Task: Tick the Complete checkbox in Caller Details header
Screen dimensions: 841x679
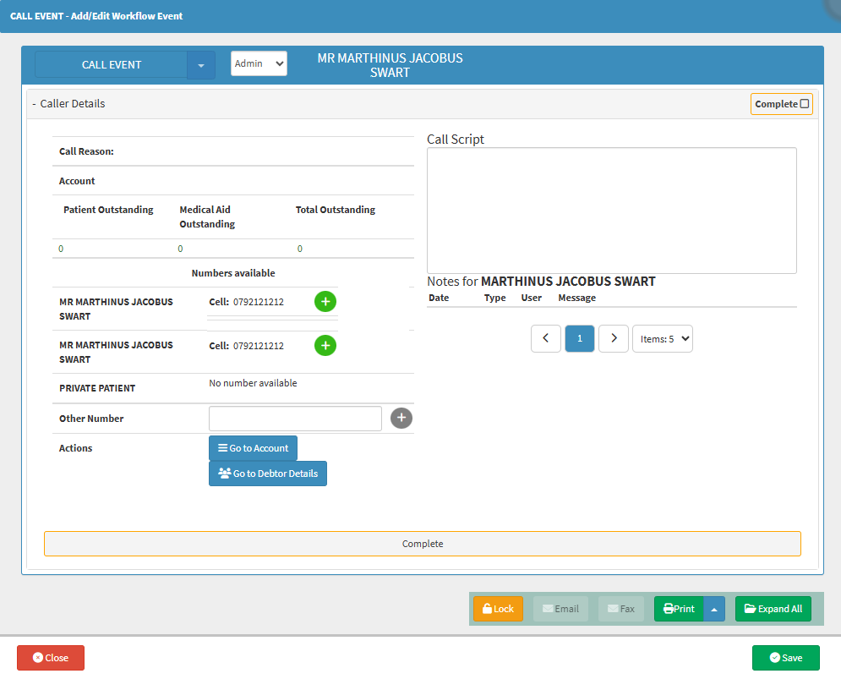Action: tap(805, 104)
